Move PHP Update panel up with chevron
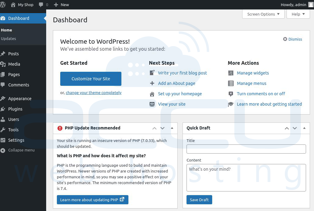314x211 pixels. 154,128
